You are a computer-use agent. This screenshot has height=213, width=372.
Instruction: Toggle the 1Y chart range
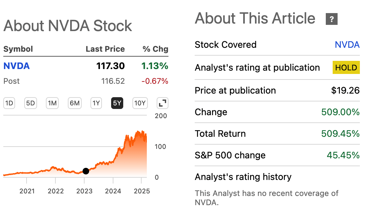(x=95, y=103)
